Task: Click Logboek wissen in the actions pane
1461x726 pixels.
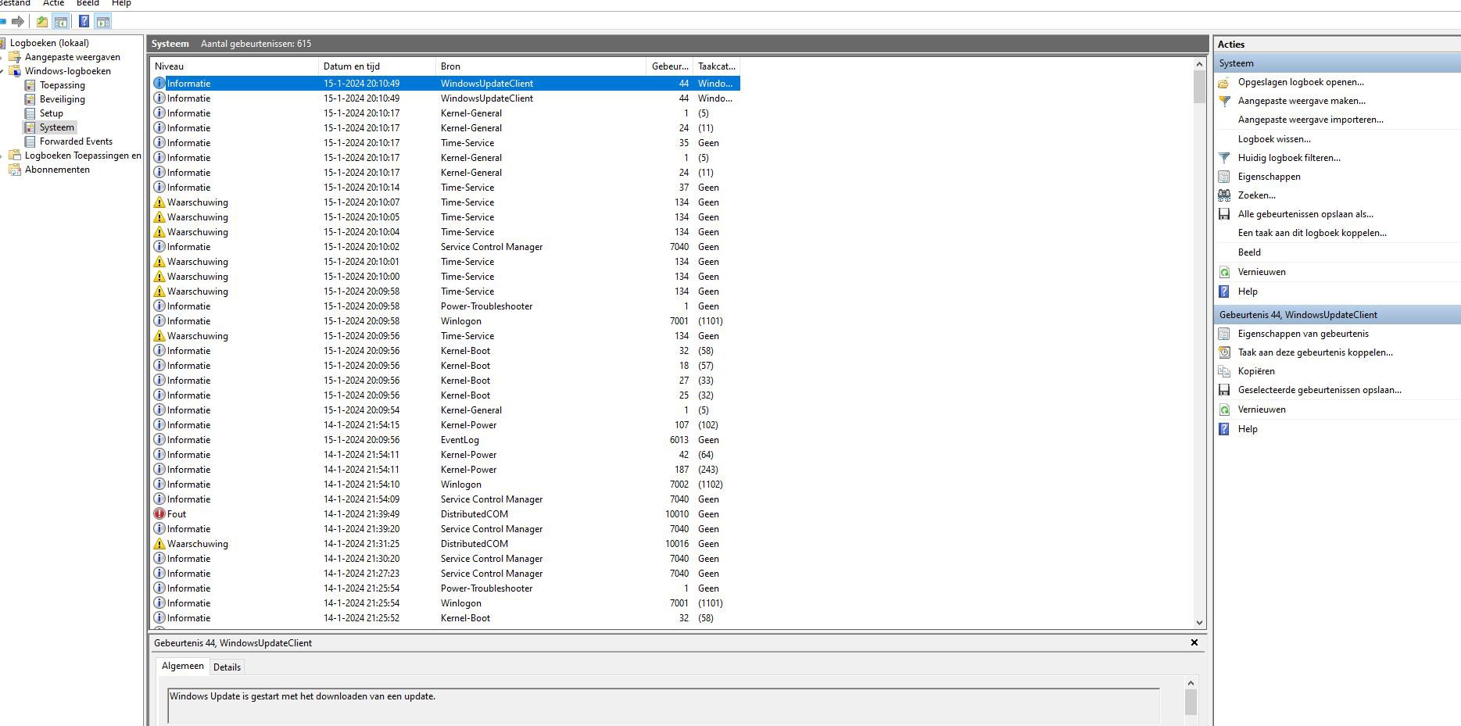Action: click(1274, 139)
